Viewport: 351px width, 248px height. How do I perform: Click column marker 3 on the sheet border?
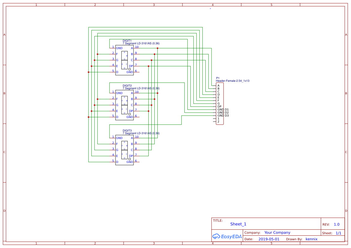pyautogui.click(x=153, y=4)
